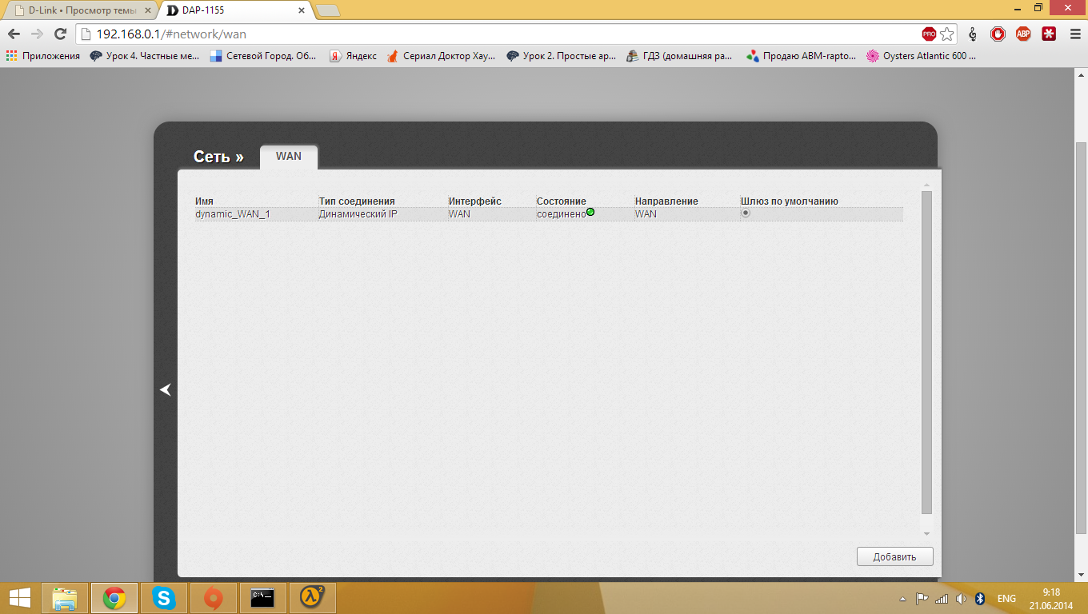Click the Тип соединения column header
The image size is (1088, 614).
357,201
